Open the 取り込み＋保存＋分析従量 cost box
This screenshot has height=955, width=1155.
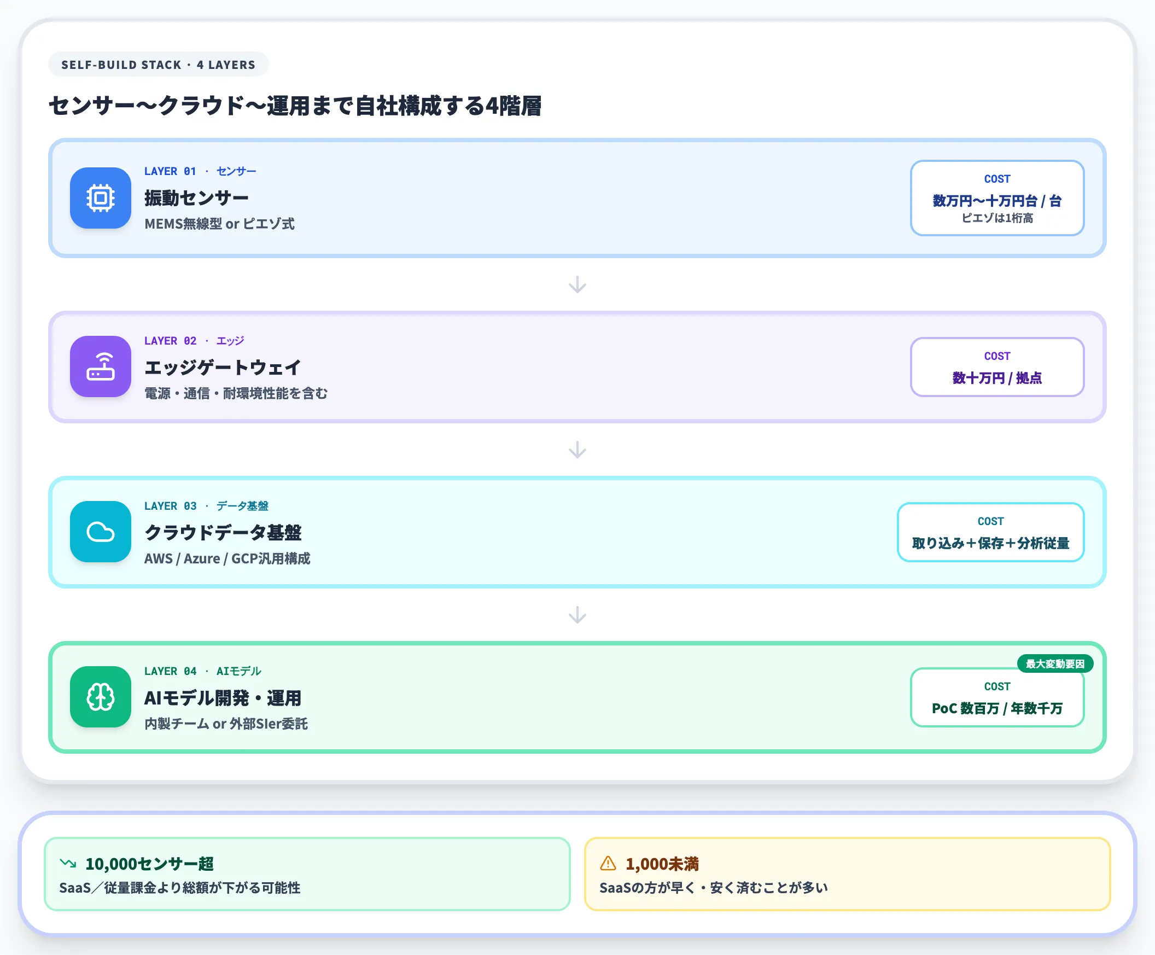[x=990, y=532]
